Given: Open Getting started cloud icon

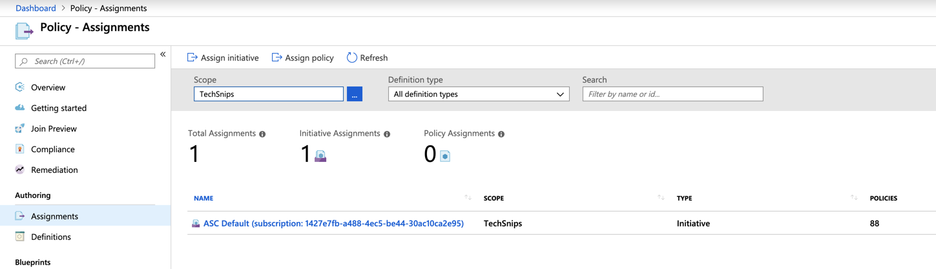Looking at the screenshot, I should point(20,108).
